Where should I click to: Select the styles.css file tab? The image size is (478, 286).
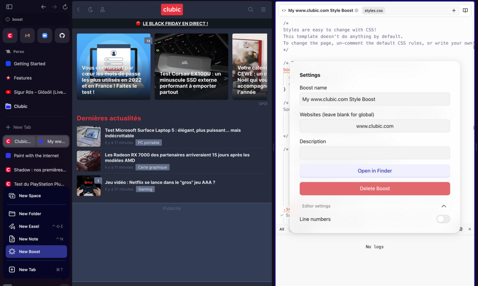(x=374, y=11)
